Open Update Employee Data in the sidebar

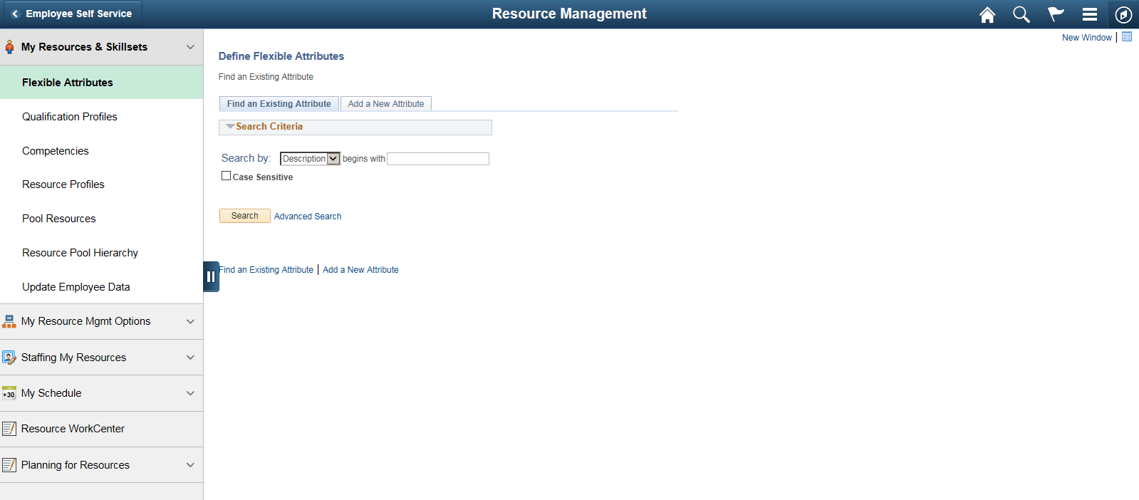coord(102,287)
